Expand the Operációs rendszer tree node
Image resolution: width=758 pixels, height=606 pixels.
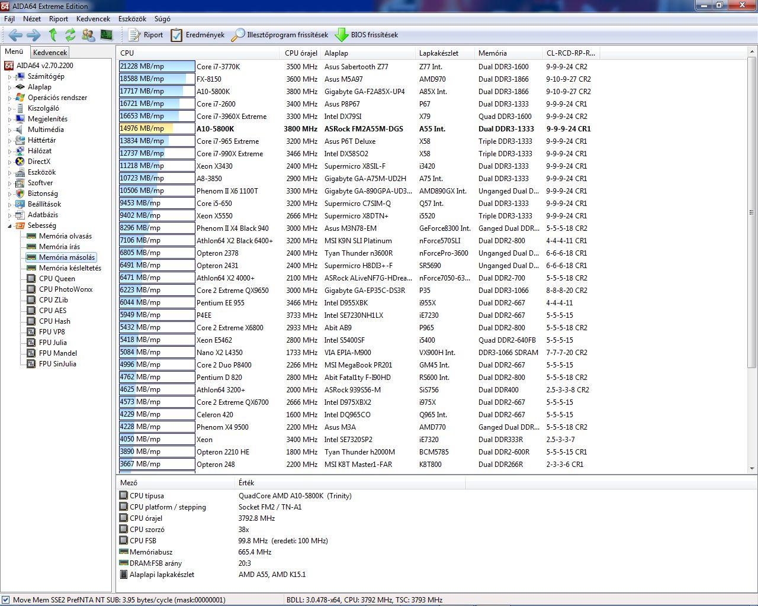point(9,98)
